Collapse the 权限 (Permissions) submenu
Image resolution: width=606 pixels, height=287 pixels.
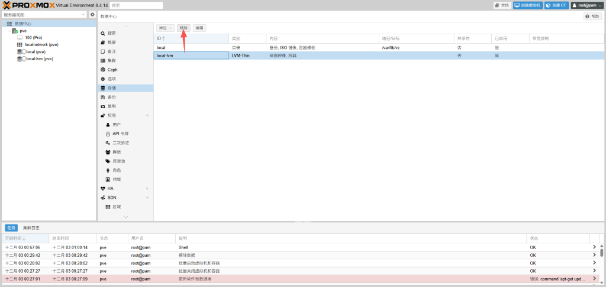click(147, 115)
